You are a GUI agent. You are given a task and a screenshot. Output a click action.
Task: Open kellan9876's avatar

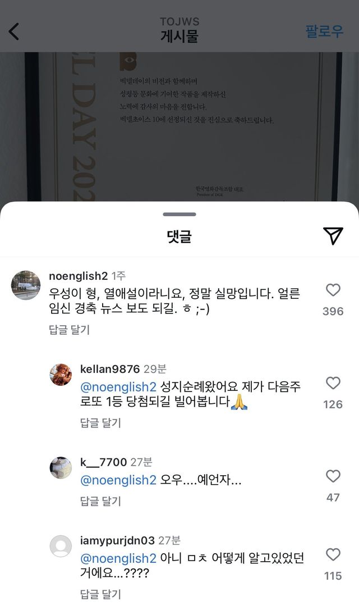coord(61,375)
